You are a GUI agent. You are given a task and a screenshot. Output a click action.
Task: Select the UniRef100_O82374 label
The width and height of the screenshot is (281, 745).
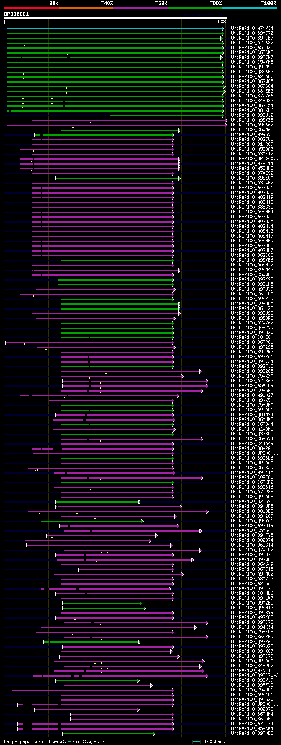click(x=252, y=540)
